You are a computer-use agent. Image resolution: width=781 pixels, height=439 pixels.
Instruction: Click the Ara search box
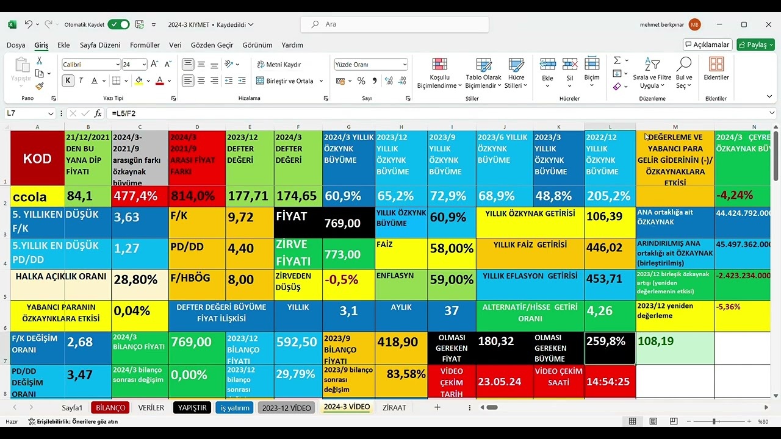click(x=395, y=24)
